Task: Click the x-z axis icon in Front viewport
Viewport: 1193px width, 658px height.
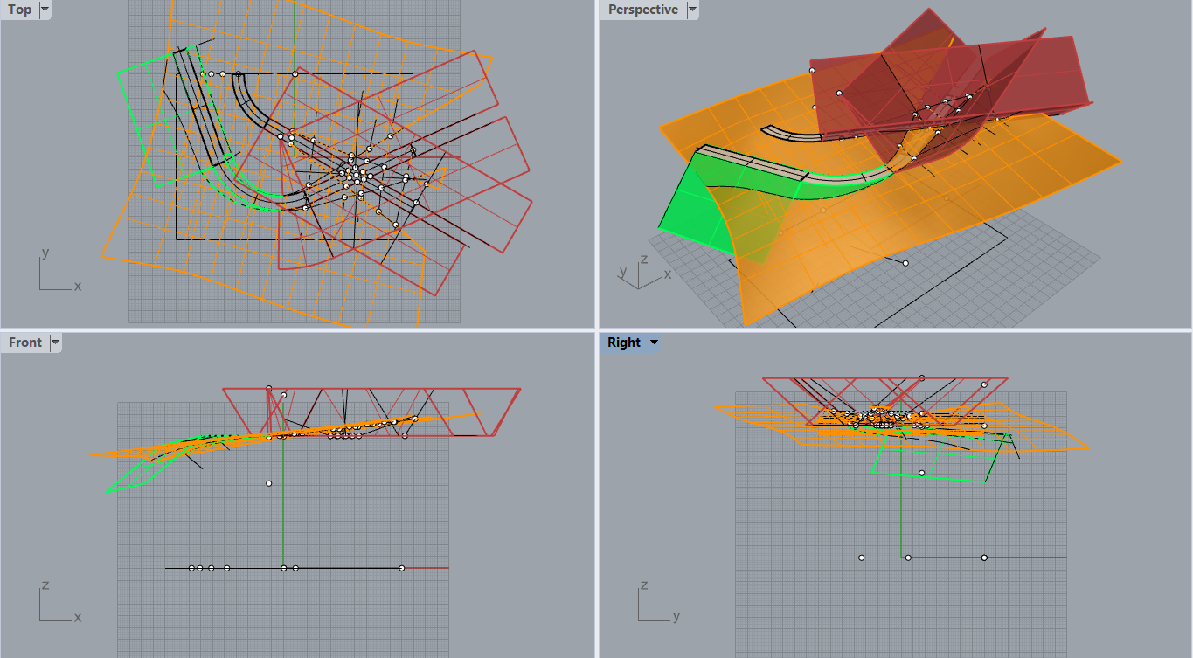Action: click(59, 602)
